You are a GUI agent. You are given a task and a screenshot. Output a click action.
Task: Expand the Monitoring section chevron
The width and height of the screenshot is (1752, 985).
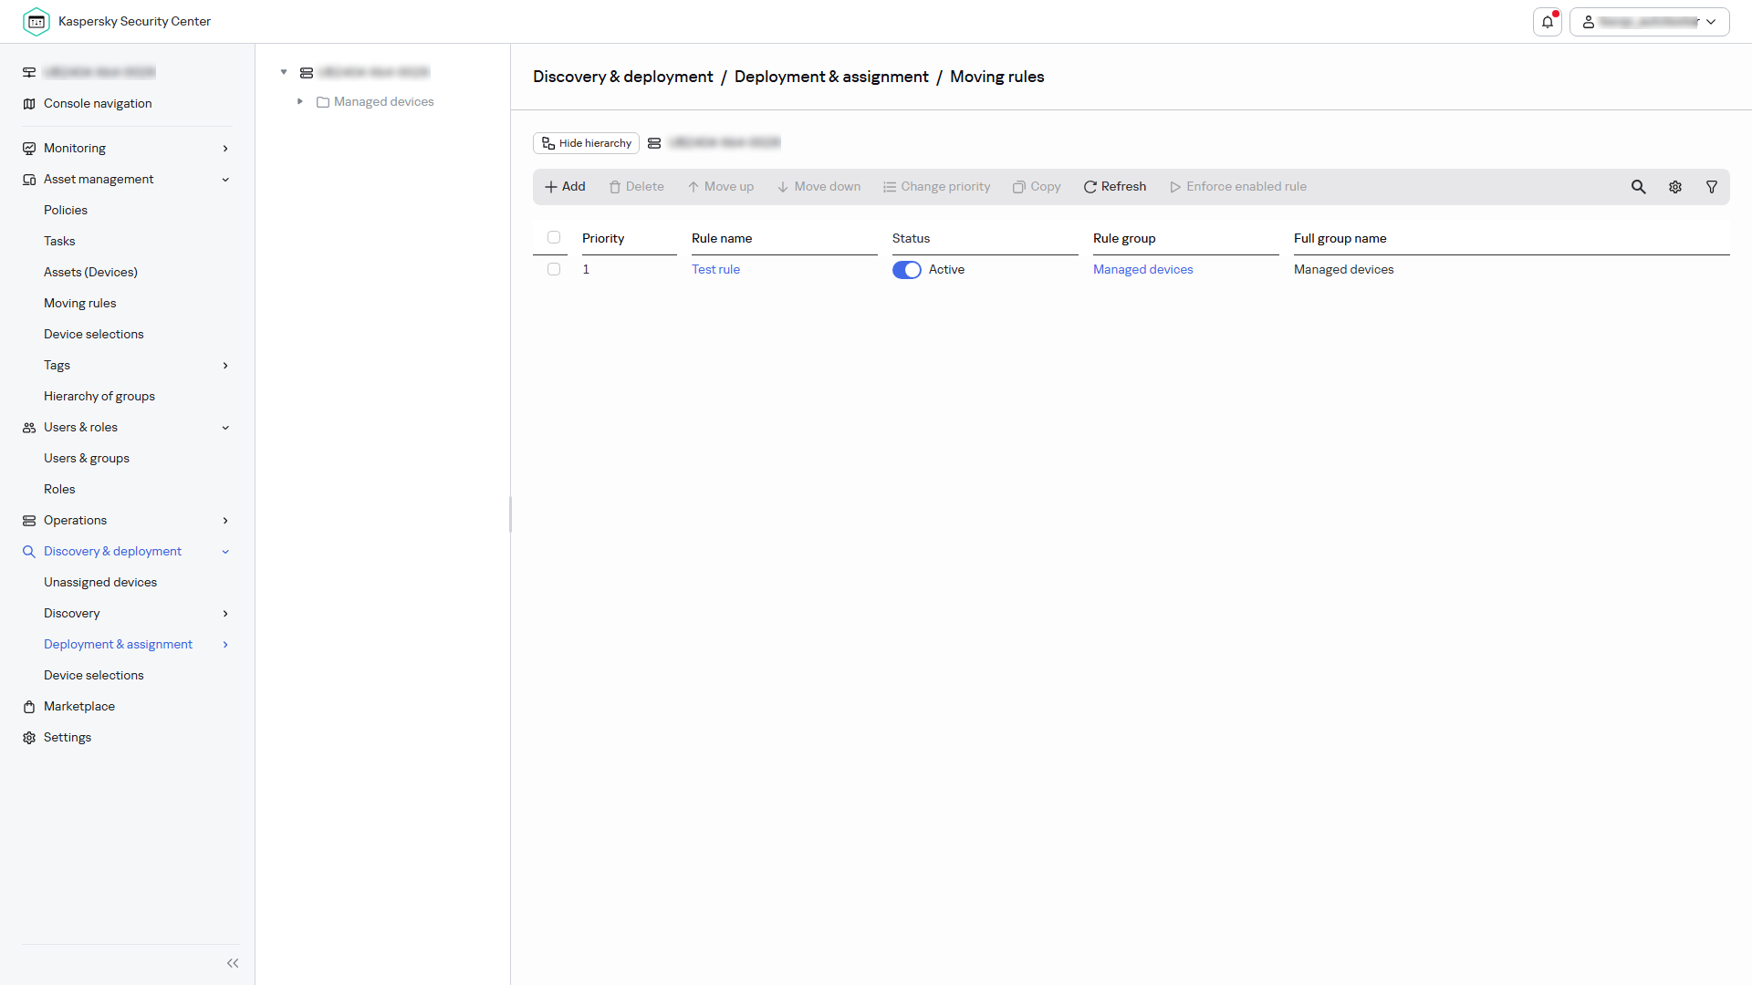(x=225, y=149)
